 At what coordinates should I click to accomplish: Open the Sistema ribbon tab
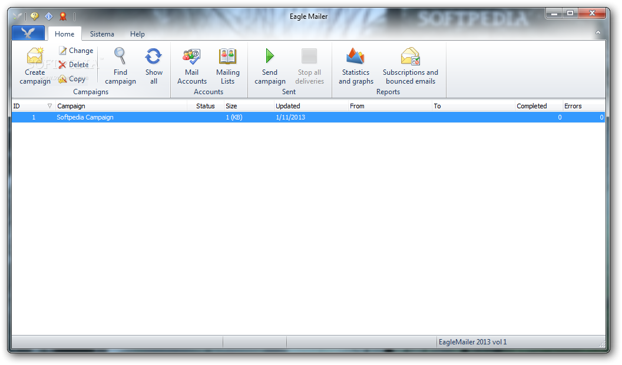(102, 34)
